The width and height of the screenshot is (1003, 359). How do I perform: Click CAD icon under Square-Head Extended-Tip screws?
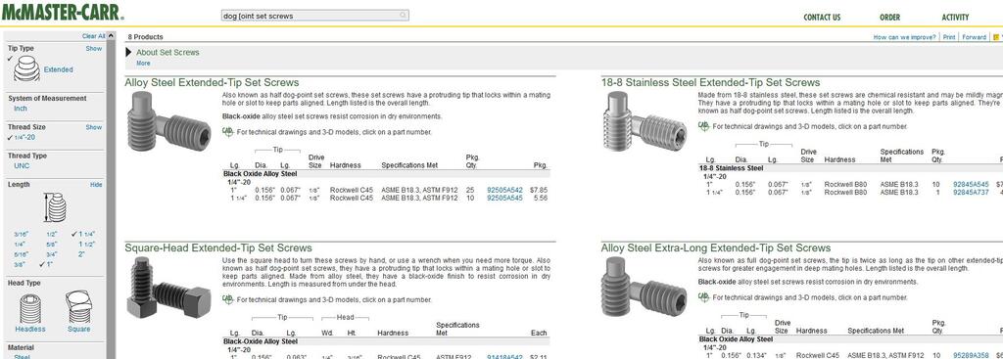point(227,298)
